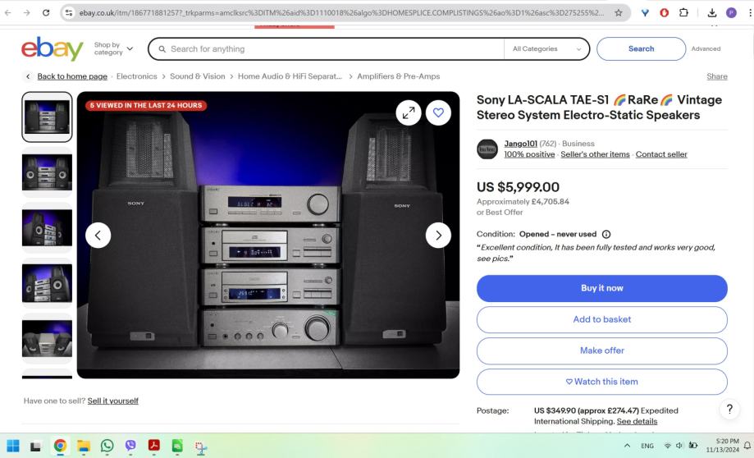Open the red Opera-style extension icon

[664, 13]
